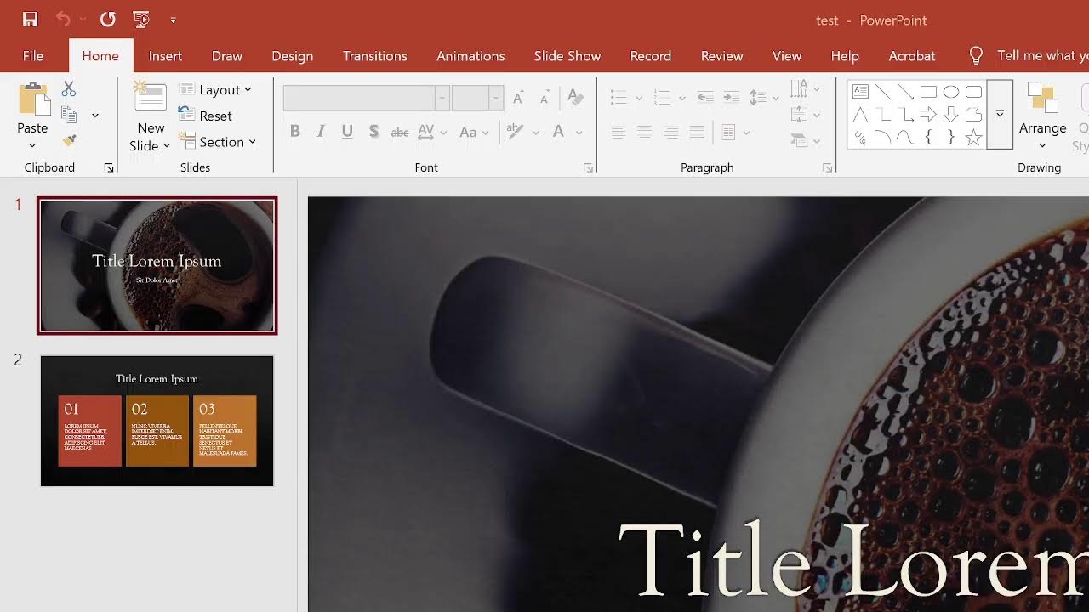Open Text Direction options

pyautogui.click(x=804, y=88)
